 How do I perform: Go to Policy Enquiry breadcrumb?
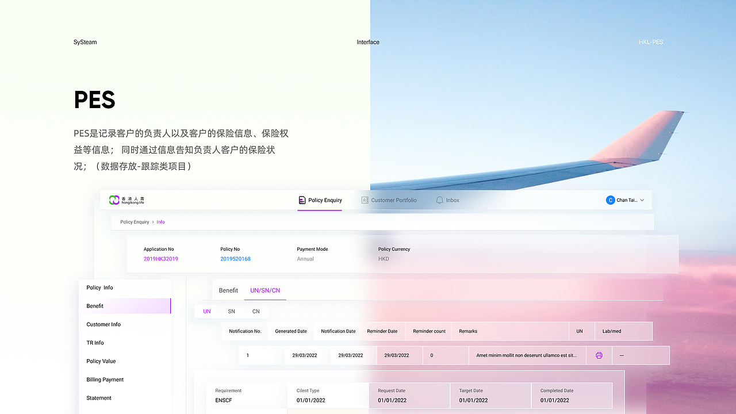(x=135, y=222)
